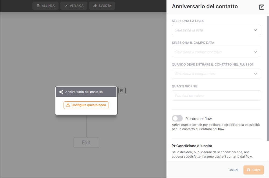Click the exit-arrow icon beside Condizione di uscita
This screenshot has height=178, width=269.
coord(174,146)
